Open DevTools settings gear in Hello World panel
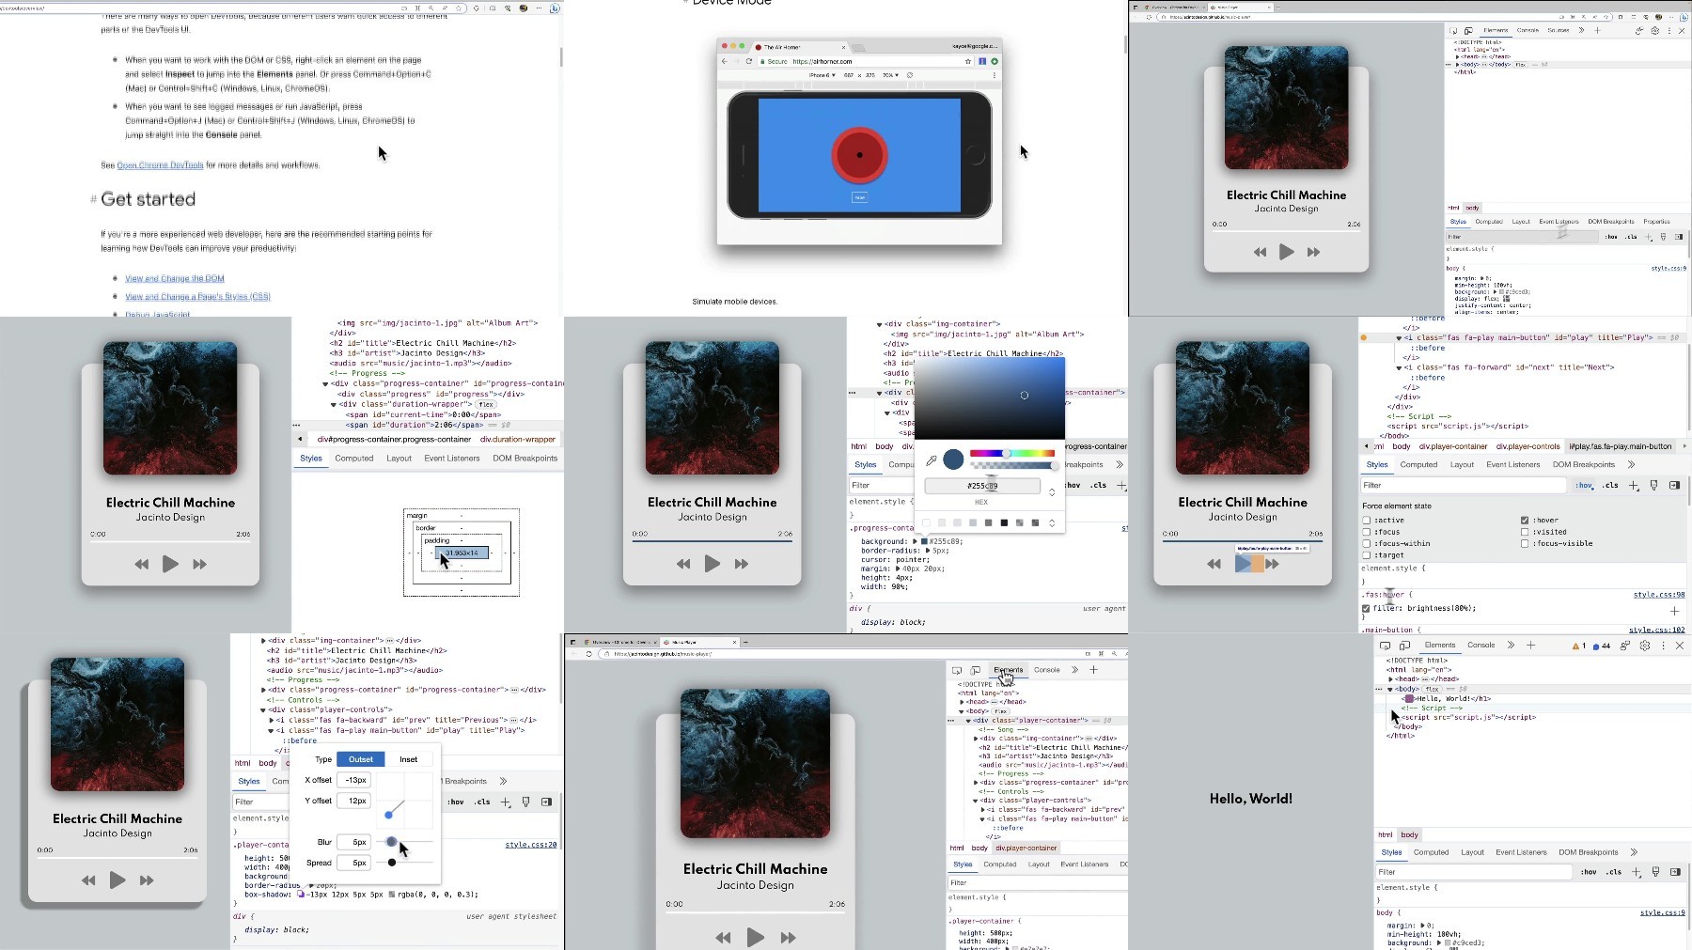 tap(1645, 646)
